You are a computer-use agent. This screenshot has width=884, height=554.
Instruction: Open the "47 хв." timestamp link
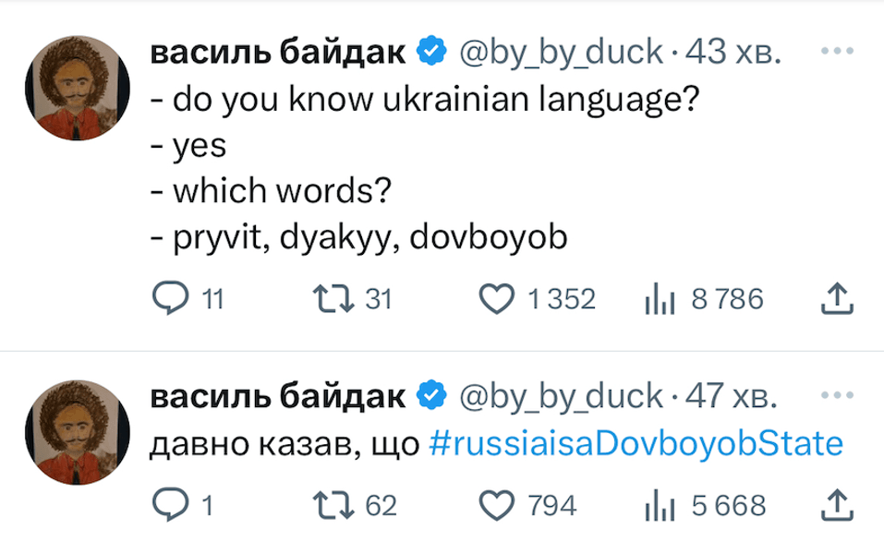point(734,398)
